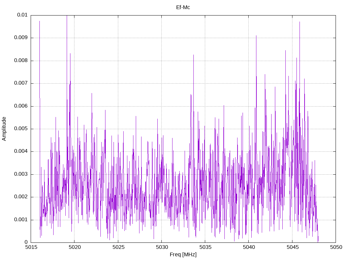Image resolution: width=345 pixels, height=259 pixels.
Task: Click the x-axis tick 5015
Action: [31, 247]
